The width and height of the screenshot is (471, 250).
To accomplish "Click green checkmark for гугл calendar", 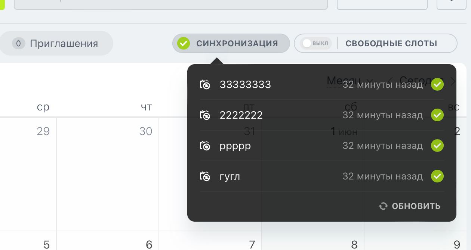I will click(437, 176).
